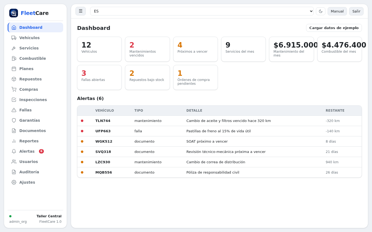Image resolution: width=372 pixels, height=232 pixels.
Task: Click the FleetCare logo icon
Action: coord(14,13)
